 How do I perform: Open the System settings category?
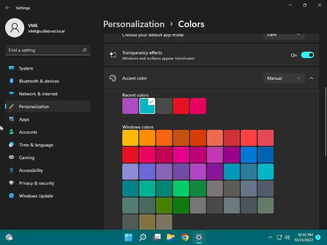click(x=48, y=68)
